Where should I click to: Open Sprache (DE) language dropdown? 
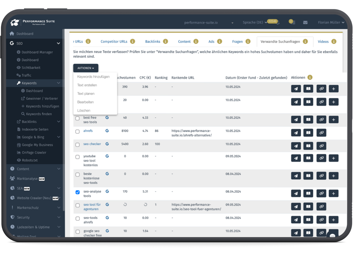255,22
